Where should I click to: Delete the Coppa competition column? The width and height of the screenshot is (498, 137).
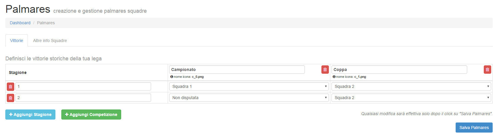coord(487,70)
